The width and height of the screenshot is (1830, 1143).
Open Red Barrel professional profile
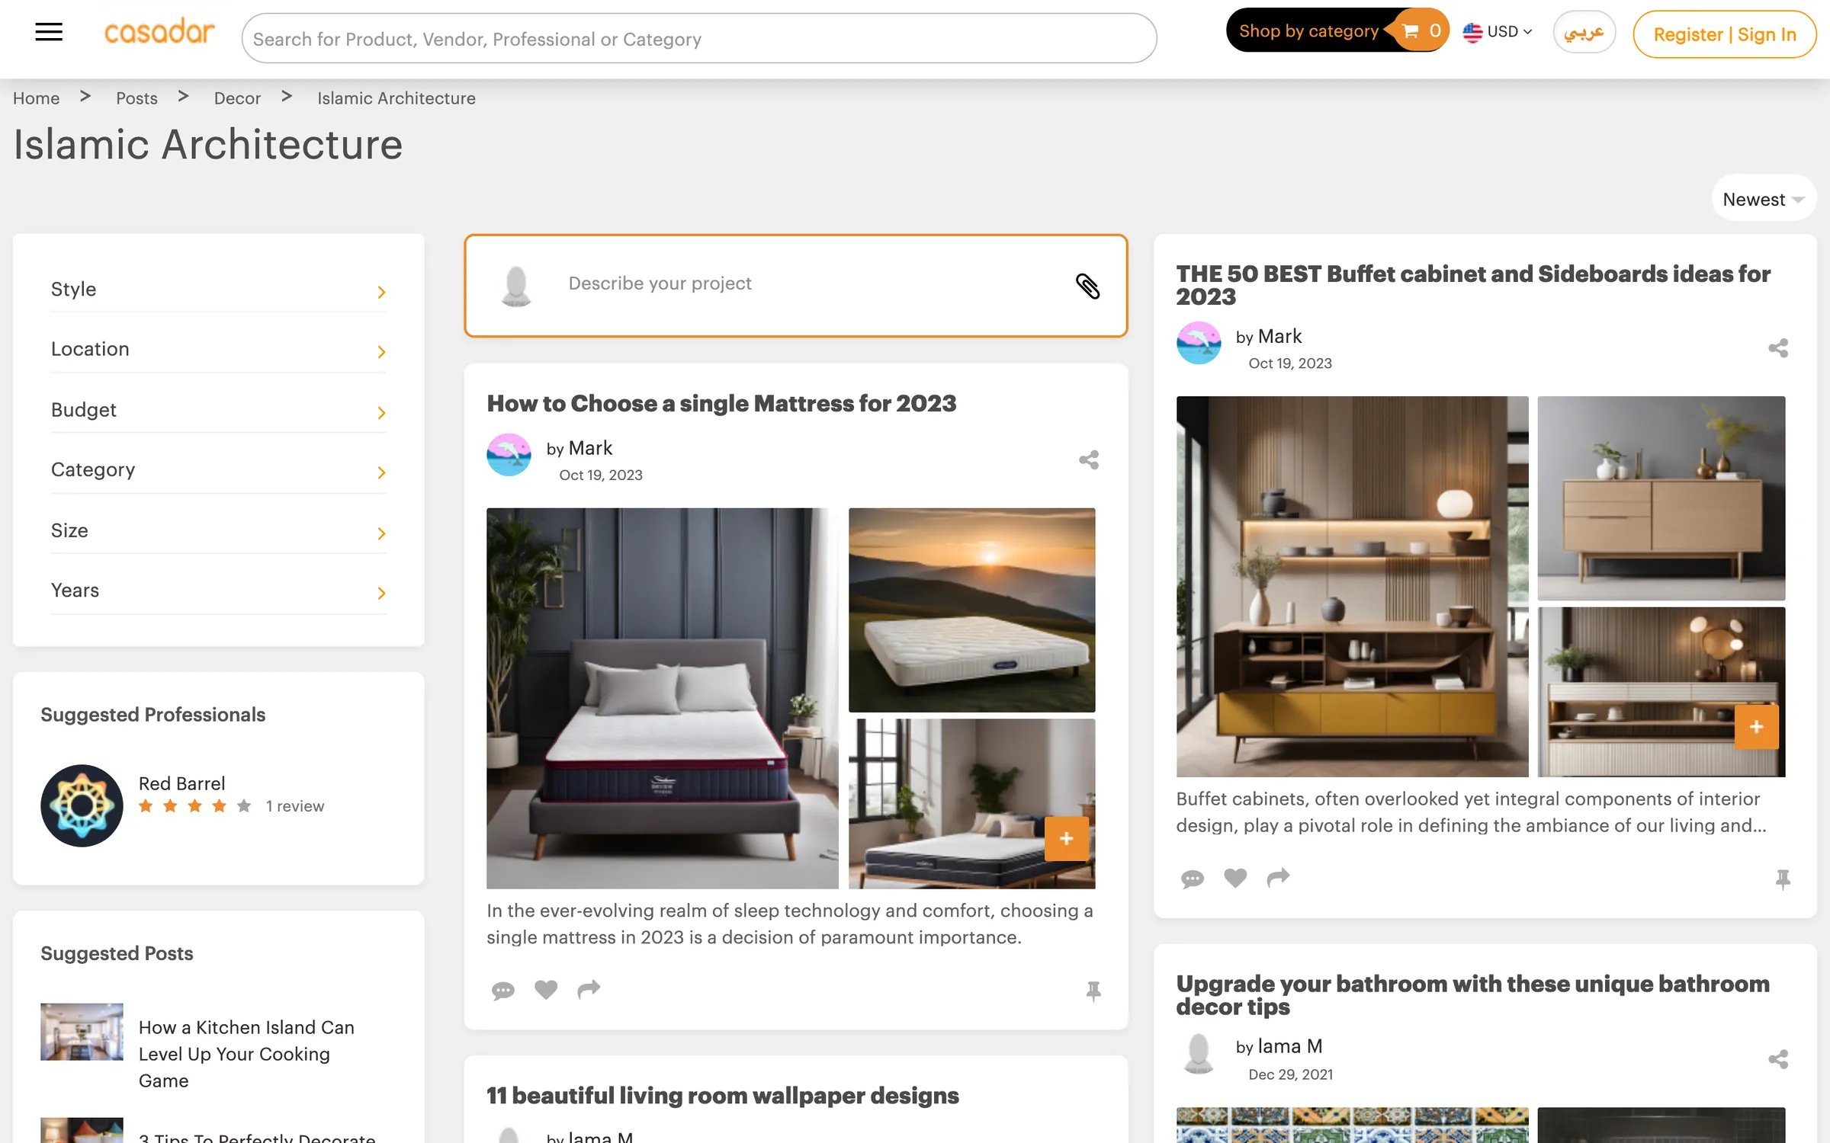[x=181, y=783]
